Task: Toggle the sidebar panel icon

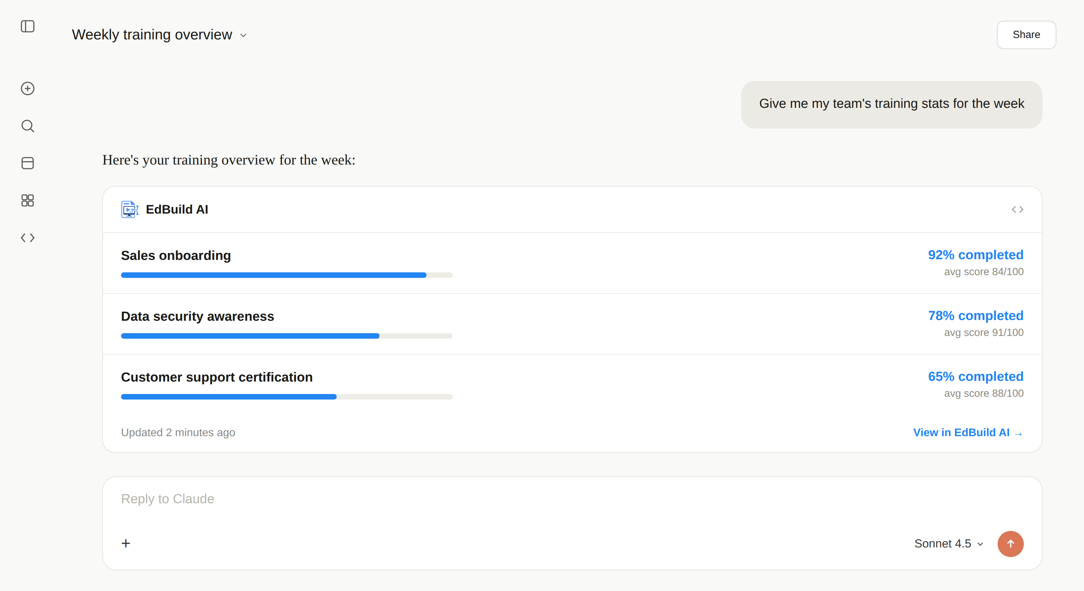Action: coord(27,27)
